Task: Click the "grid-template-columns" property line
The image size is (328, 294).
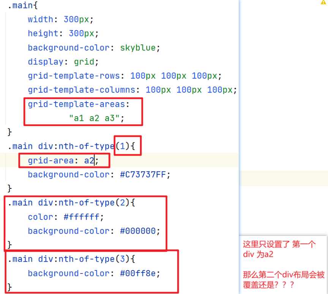Action: 132,90
